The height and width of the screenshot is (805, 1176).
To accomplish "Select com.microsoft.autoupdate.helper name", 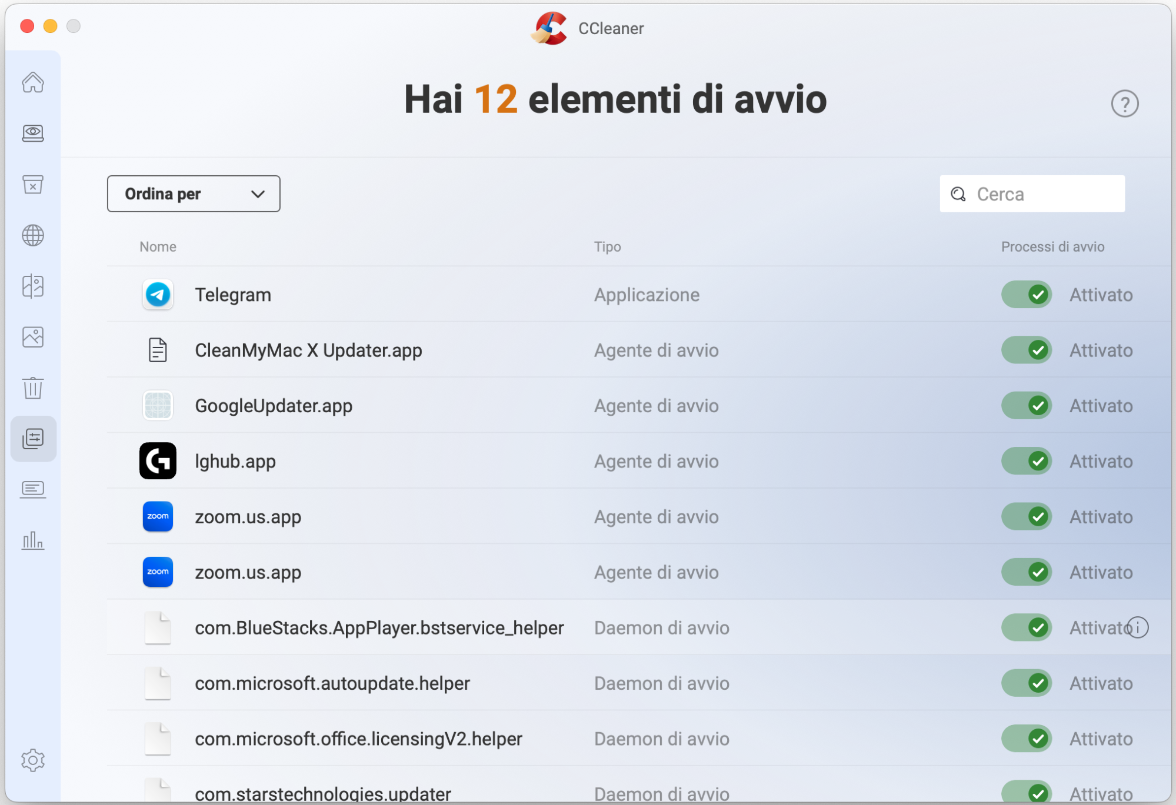I will click(x=332, y=683).
